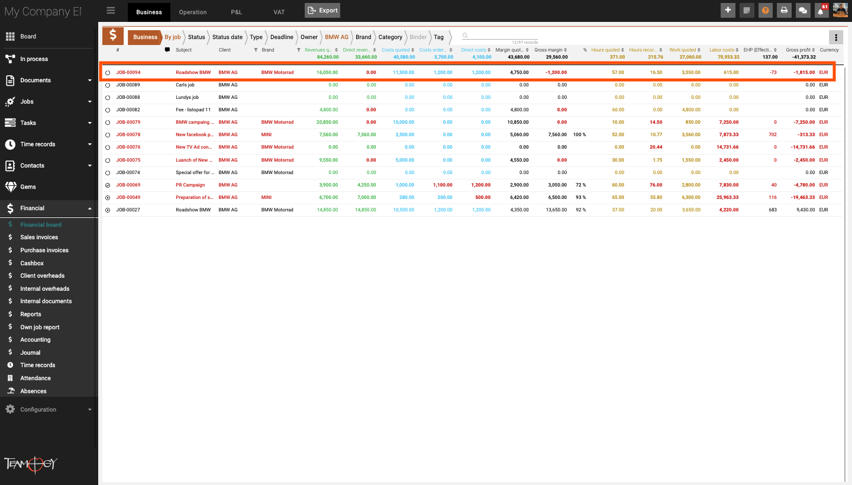
Task: Open Time records under Financial submenu
Action: (38, 365)
